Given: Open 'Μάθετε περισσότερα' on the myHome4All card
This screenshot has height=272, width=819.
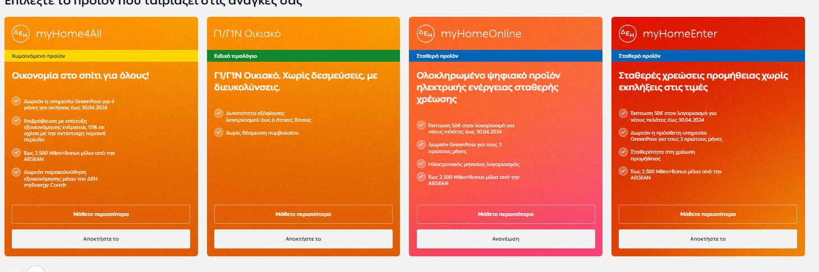Looking at the screenshot, I should (101, 214).
